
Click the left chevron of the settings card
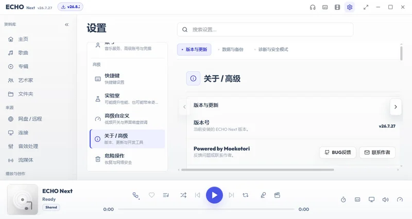[x=184, y=107]
